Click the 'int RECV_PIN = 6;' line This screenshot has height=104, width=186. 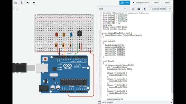coord(111,23)
